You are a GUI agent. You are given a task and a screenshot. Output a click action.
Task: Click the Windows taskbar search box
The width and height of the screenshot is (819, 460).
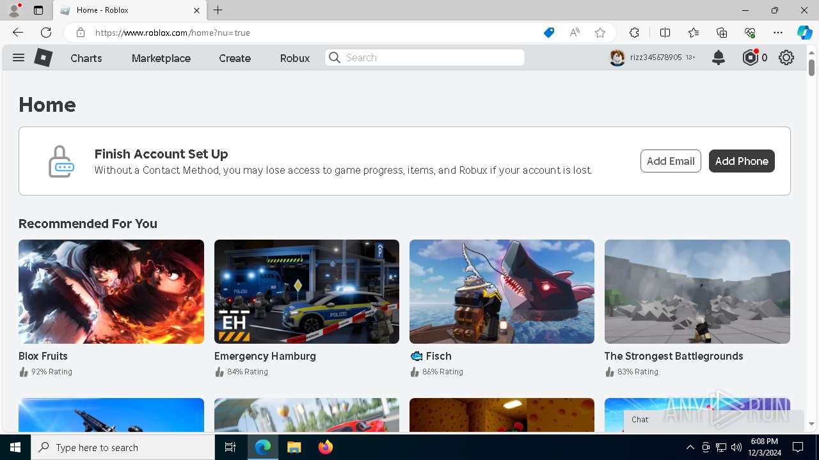click(123, 447)
